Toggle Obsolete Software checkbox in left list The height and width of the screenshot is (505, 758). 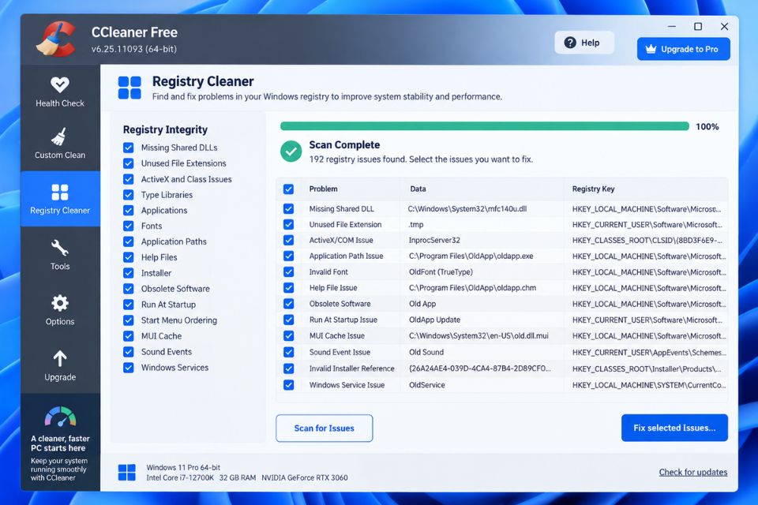(x=128, y=289)
